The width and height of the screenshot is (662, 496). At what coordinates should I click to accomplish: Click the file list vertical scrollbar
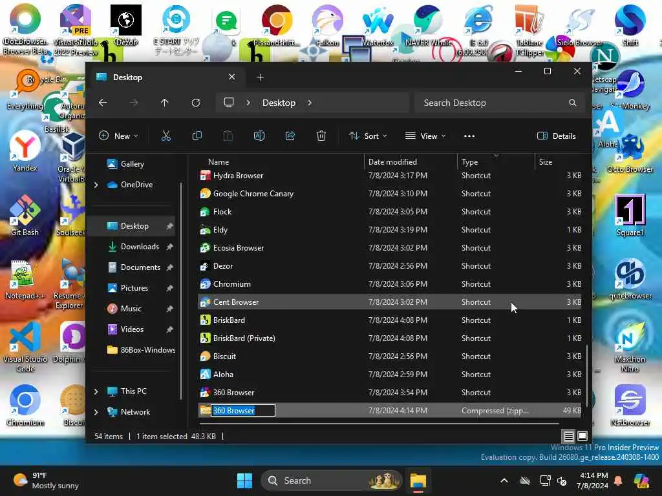tap(587, 377)
